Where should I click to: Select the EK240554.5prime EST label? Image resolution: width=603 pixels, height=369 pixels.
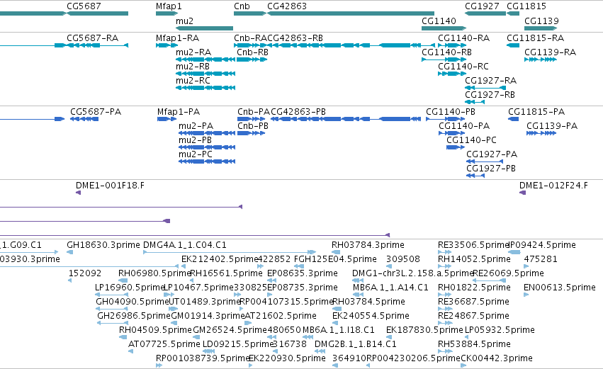pyautogui.click(x=371, y=317)
